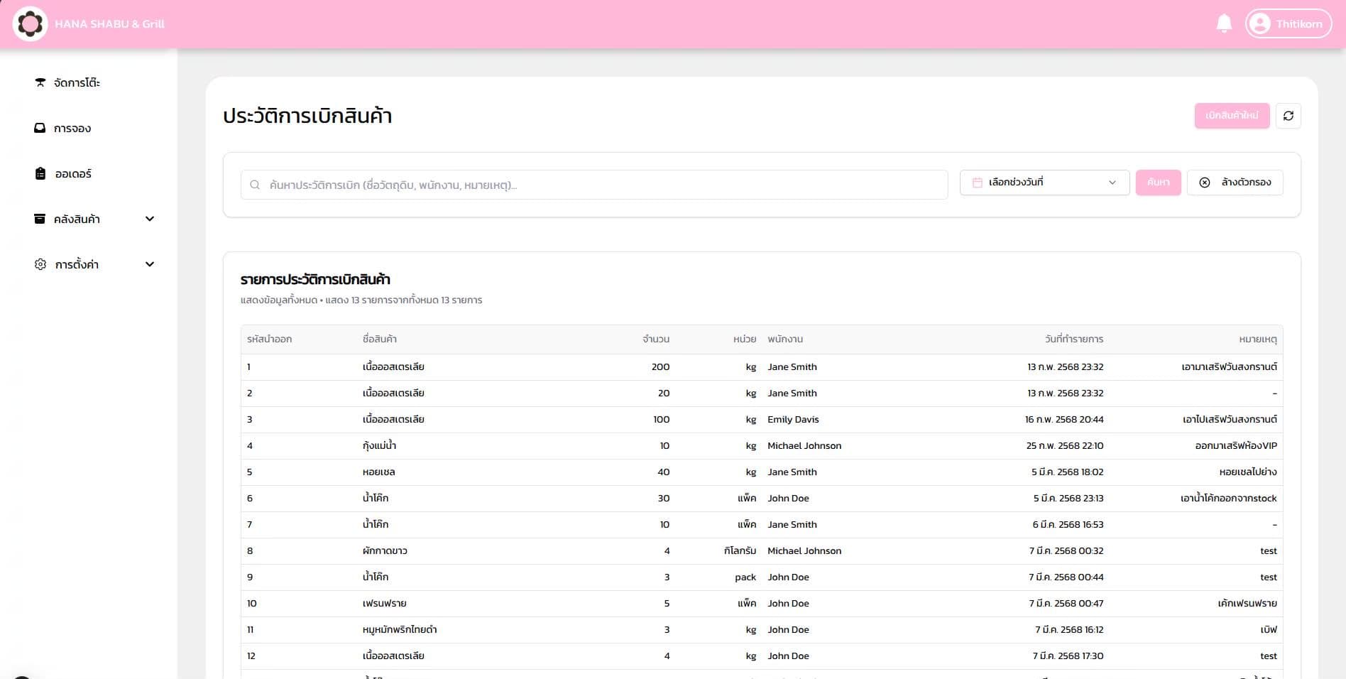Click the reservation laptop icon beside การจอง
The image size is (1346, 679).
40,128
